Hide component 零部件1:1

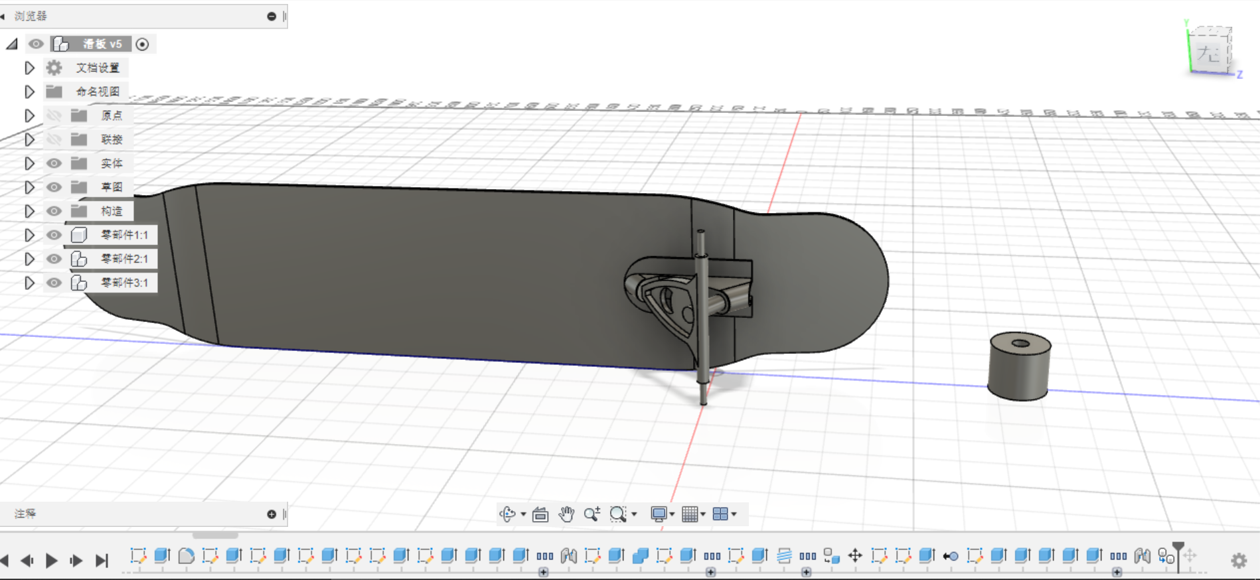click(54, 235)
